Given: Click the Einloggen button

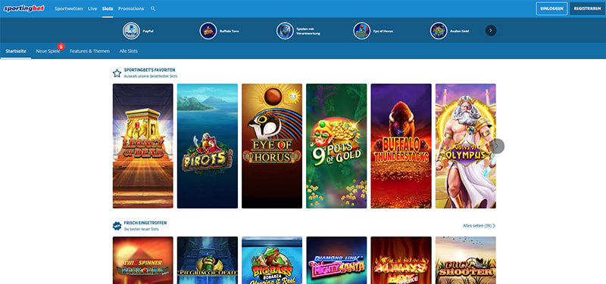Looking at the screenshot, I should click(x=551, y=8).
